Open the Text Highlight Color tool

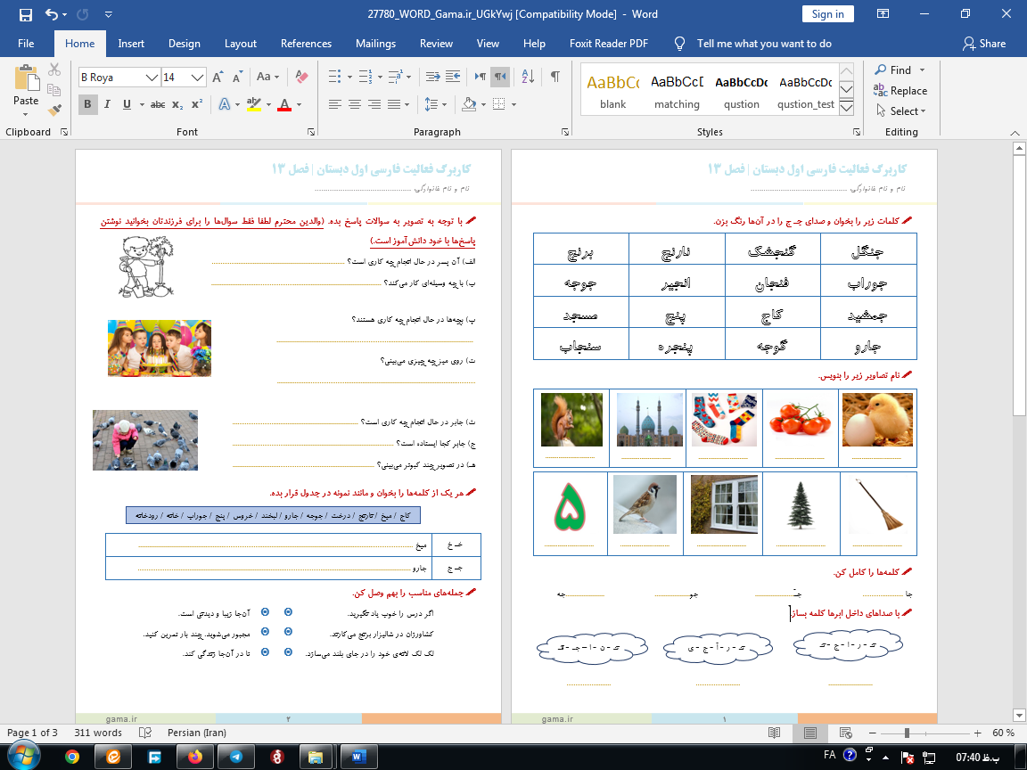point(256,104)
